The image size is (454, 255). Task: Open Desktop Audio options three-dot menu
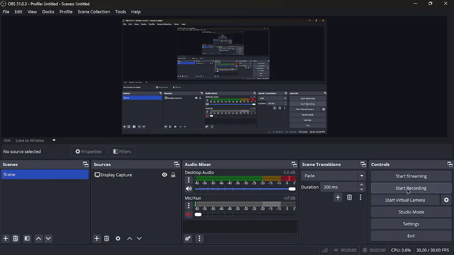click(x=189, y=180)
